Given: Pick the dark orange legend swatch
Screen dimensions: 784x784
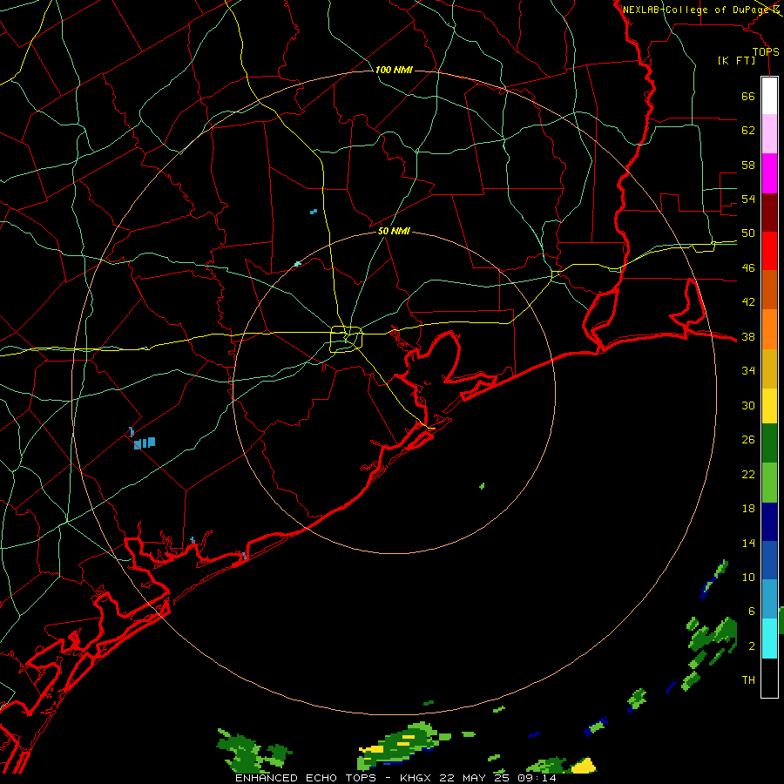Looking at the screenshot, I should tap(769, 290).
